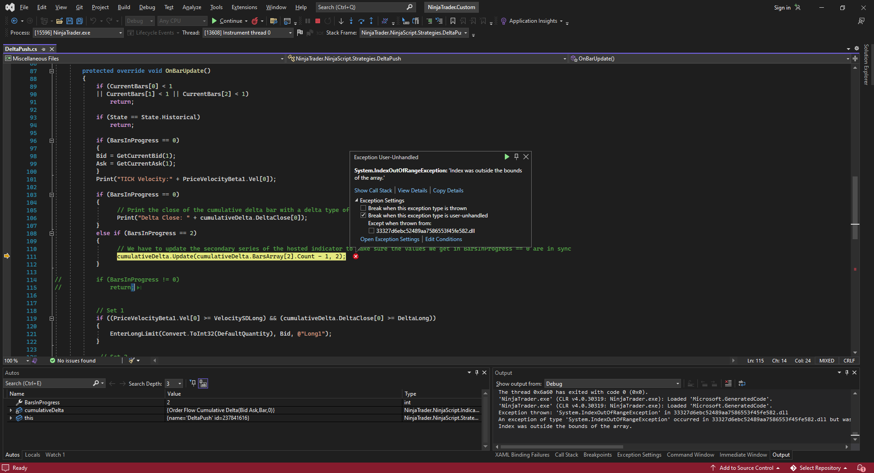Click the Copy Details link
The width and height of the screenshot is (874, 473).
pos(448,191)
